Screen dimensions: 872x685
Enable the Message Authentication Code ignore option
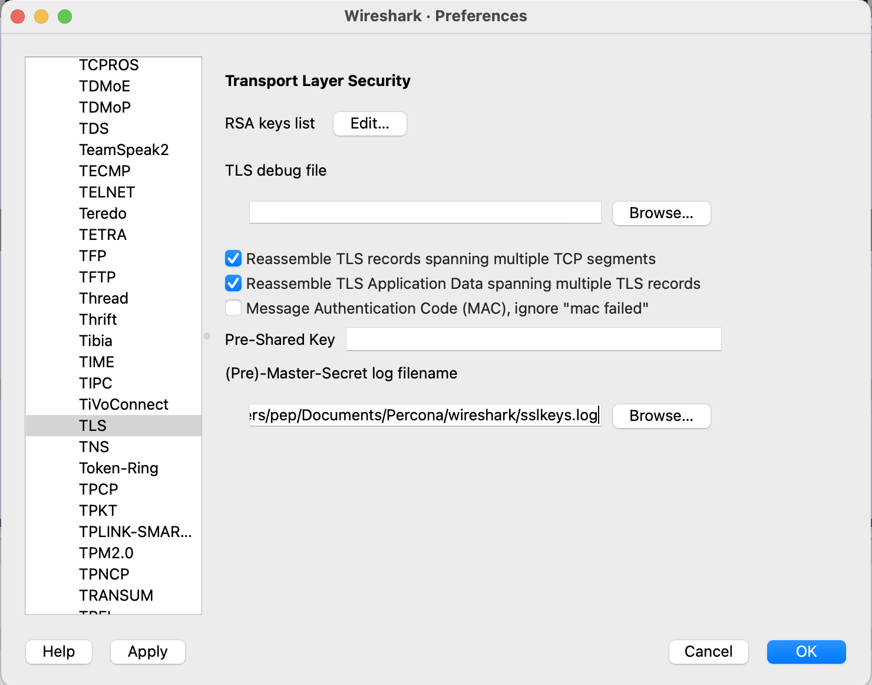point(233,308)
